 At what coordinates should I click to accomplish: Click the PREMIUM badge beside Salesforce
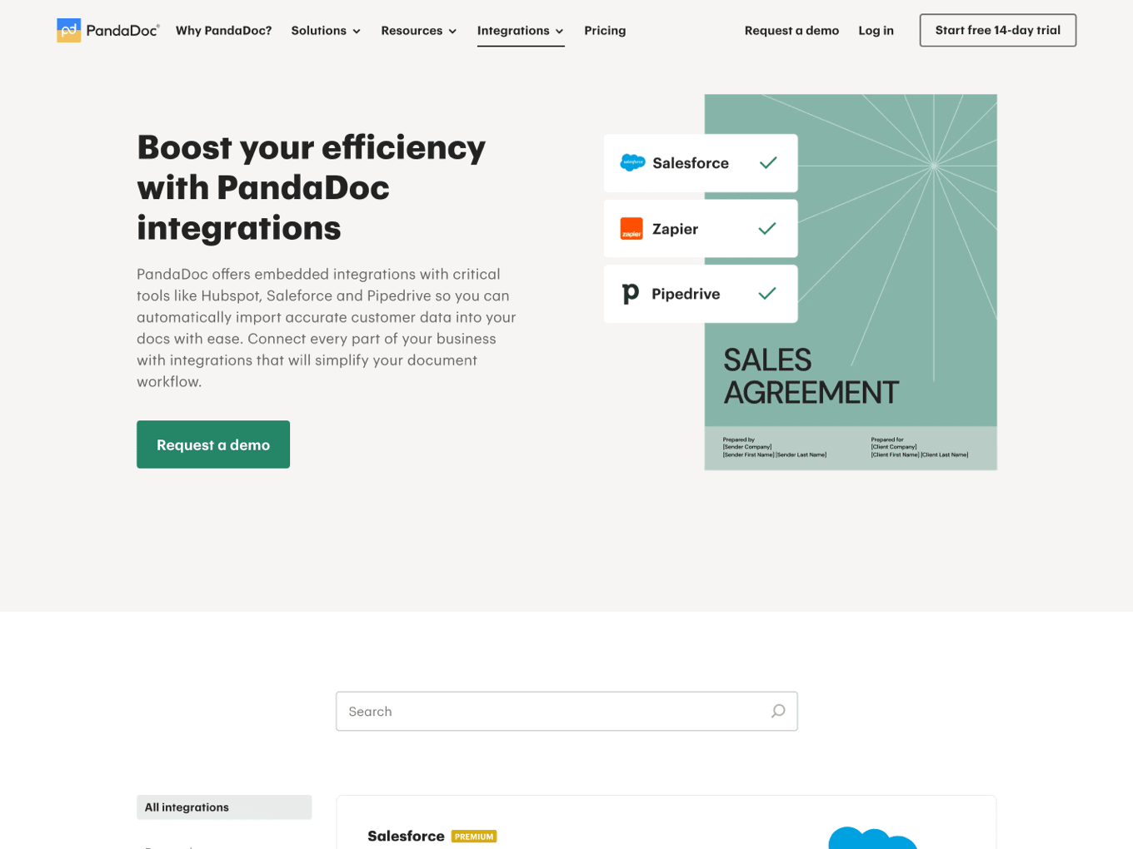pyautogui.click(x=474, y=836)
